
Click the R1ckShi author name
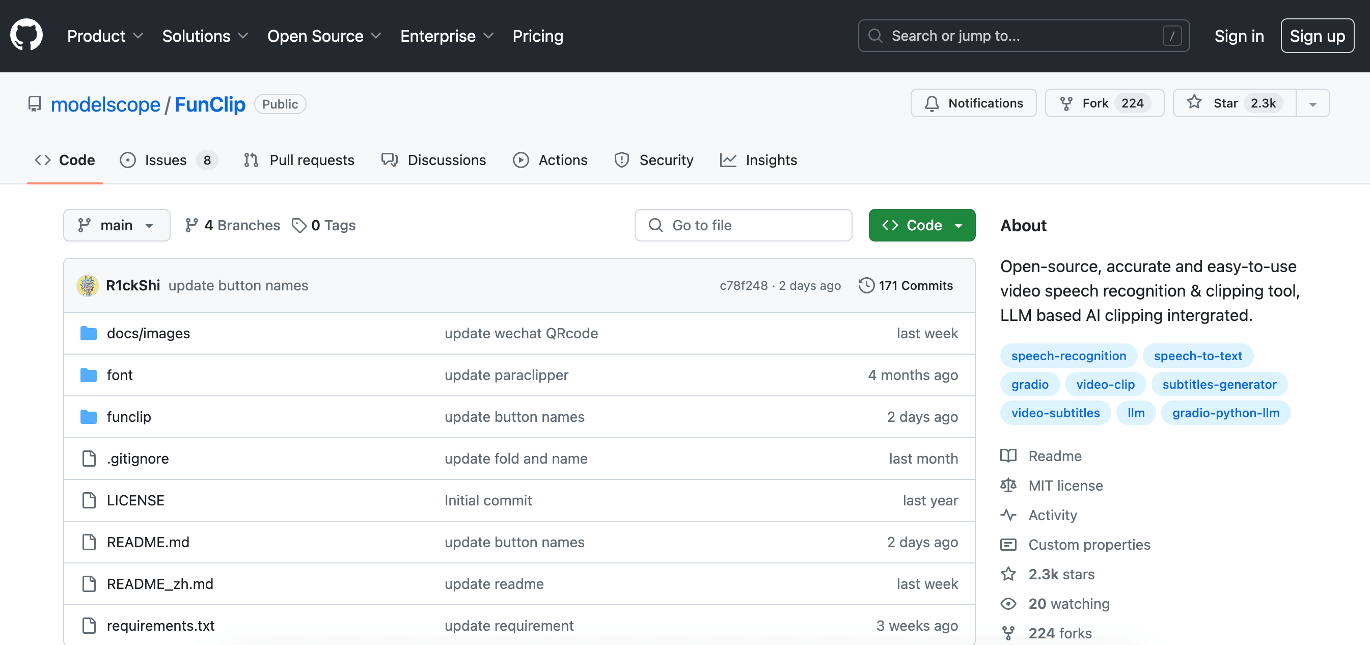point(133,285)
